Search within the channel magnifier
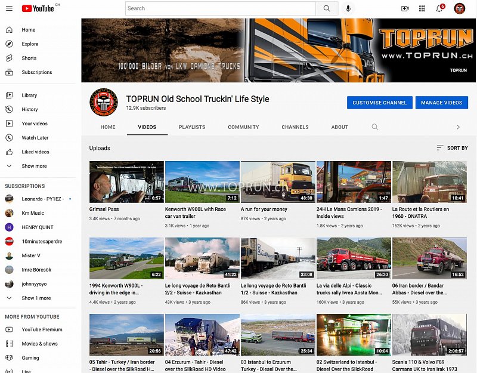The image size is (477, 373). point(375,127)
